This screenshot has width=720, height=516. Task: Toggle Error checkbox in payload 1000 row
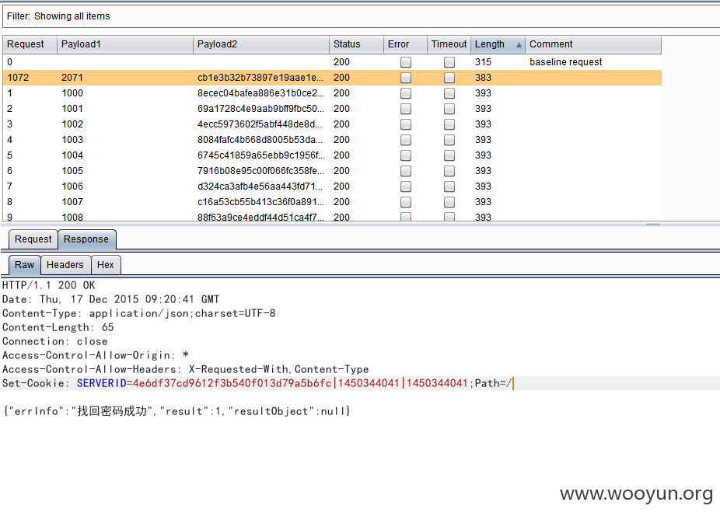click(x=406, y=93)
